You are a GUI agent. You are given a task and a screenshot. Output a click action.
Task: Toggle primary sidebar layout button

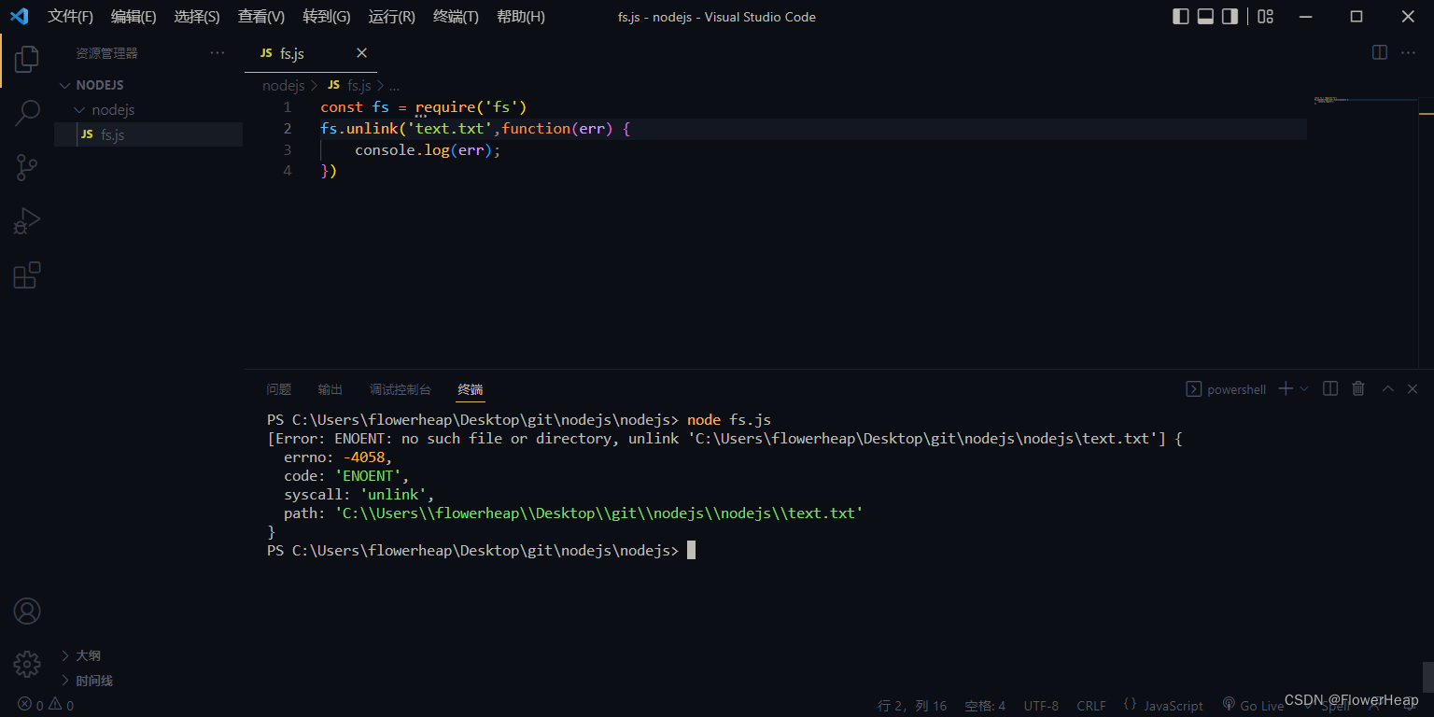[x=1181, y=16]
